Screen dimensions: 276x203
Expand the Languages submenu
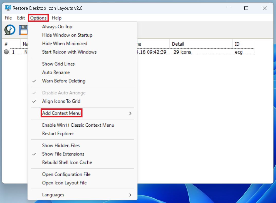[82, 195]
